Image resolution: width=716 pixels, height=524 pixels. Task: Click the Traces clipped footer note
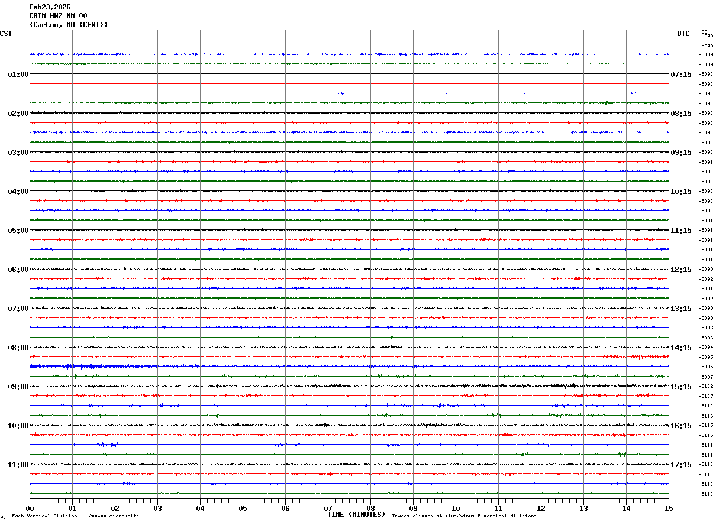[464, 516]
